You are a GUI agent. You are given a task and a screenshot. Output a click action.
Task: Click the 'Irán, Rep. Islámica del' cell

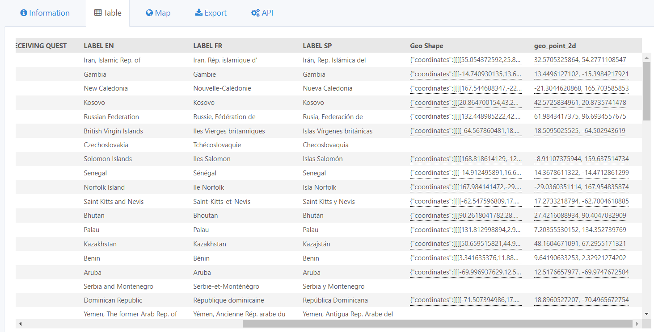point(334,60)
